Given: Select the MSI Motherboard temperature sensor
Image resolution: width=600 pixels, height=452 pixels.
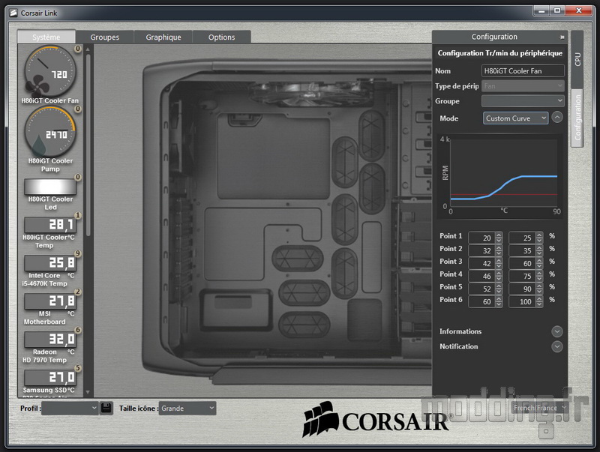Looking at the screenshot, I should coord(50,301).
